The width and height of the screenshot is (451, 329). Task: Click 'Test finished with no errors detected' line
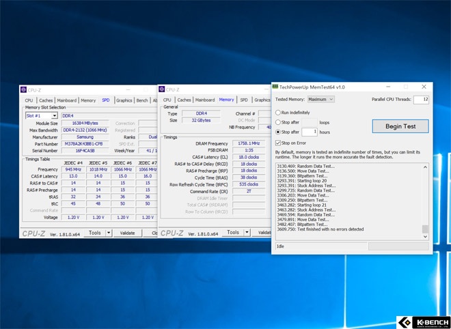320,229
